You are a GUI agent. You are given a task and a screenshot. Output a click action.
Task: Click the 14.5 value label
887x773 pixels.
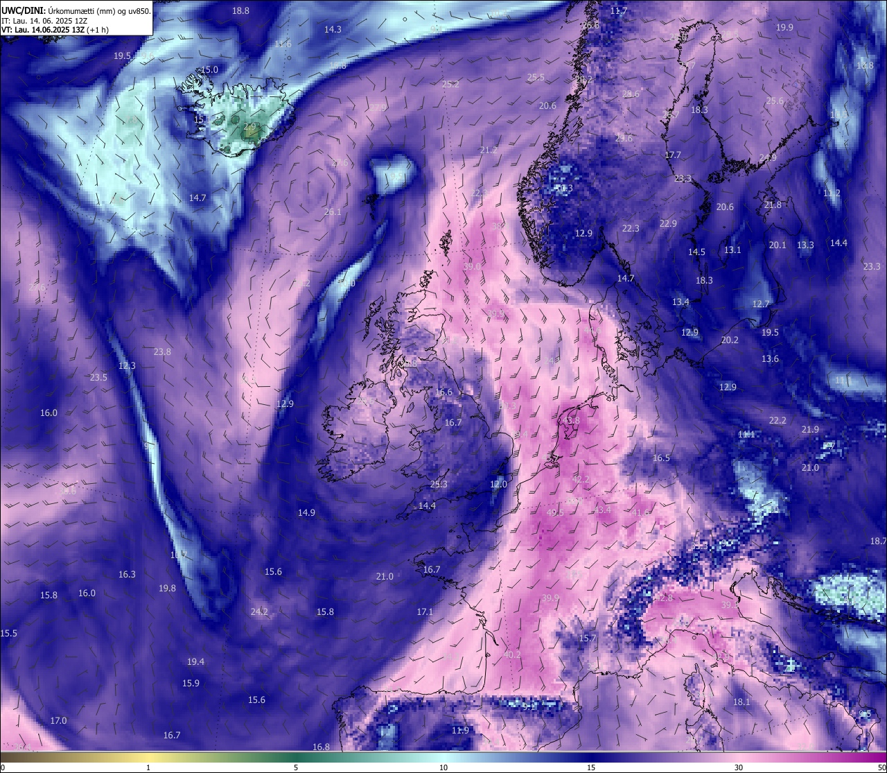click(696, 252)
